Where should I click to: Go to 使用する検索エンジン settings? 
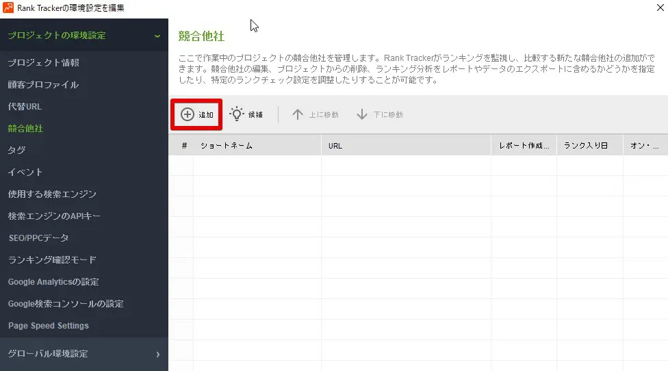52,194
